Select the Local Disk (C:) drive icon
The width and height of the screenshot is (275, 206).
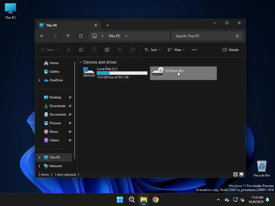pos(89,72)
